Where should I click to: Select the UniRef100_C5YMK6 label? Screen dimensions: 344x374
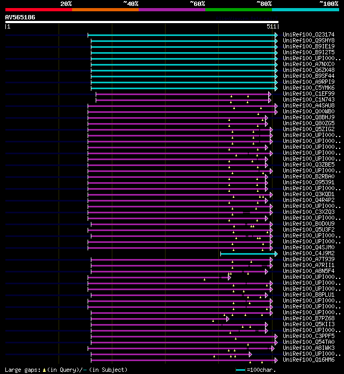pos(309,88)
